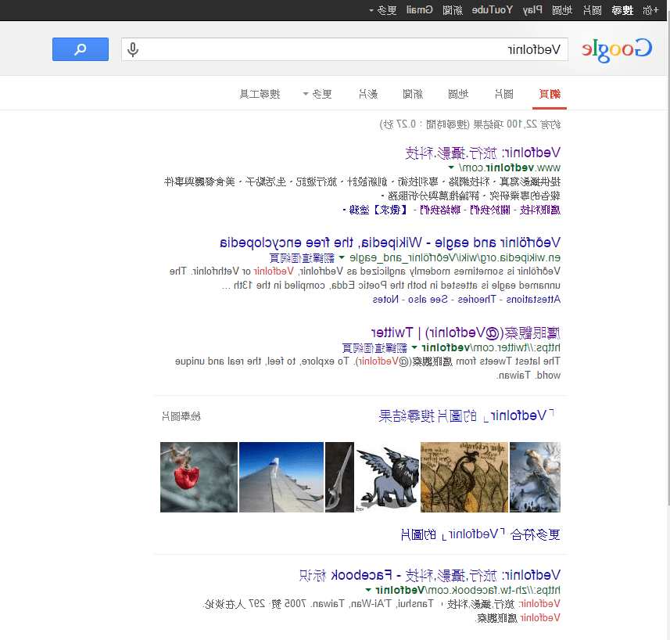Image resolution: width=670 pixels, height=640 pixels.
Task: Expand arrow next to zh-tw.facebook.com URL
Action: [x=368, y=590]
